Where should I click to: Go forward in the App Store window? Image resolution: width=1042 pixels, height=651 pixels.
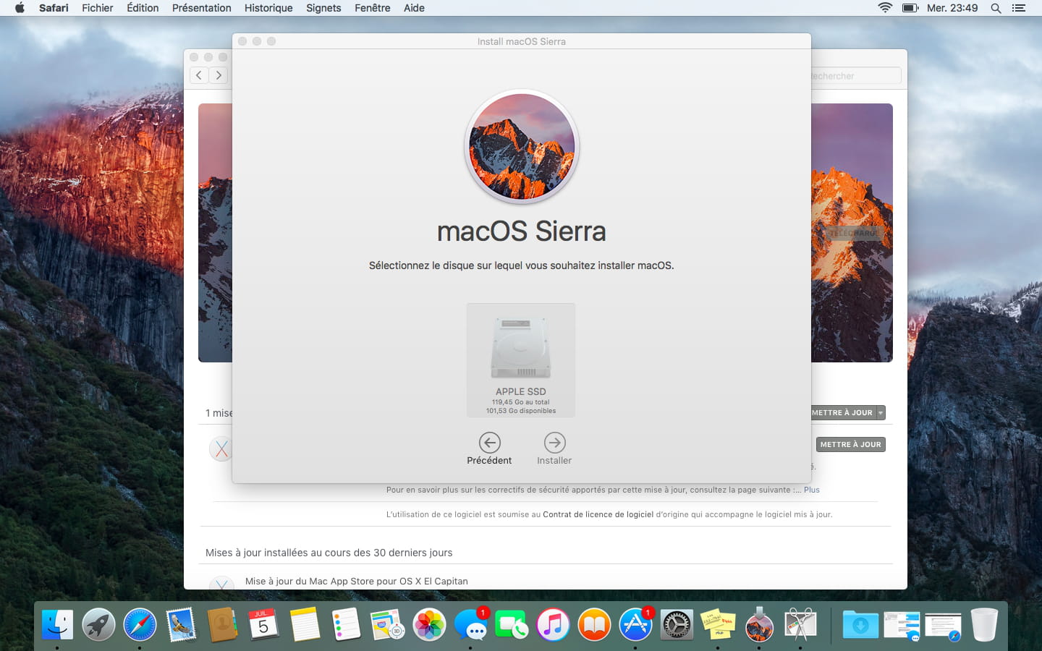click(x=219, y=75)
